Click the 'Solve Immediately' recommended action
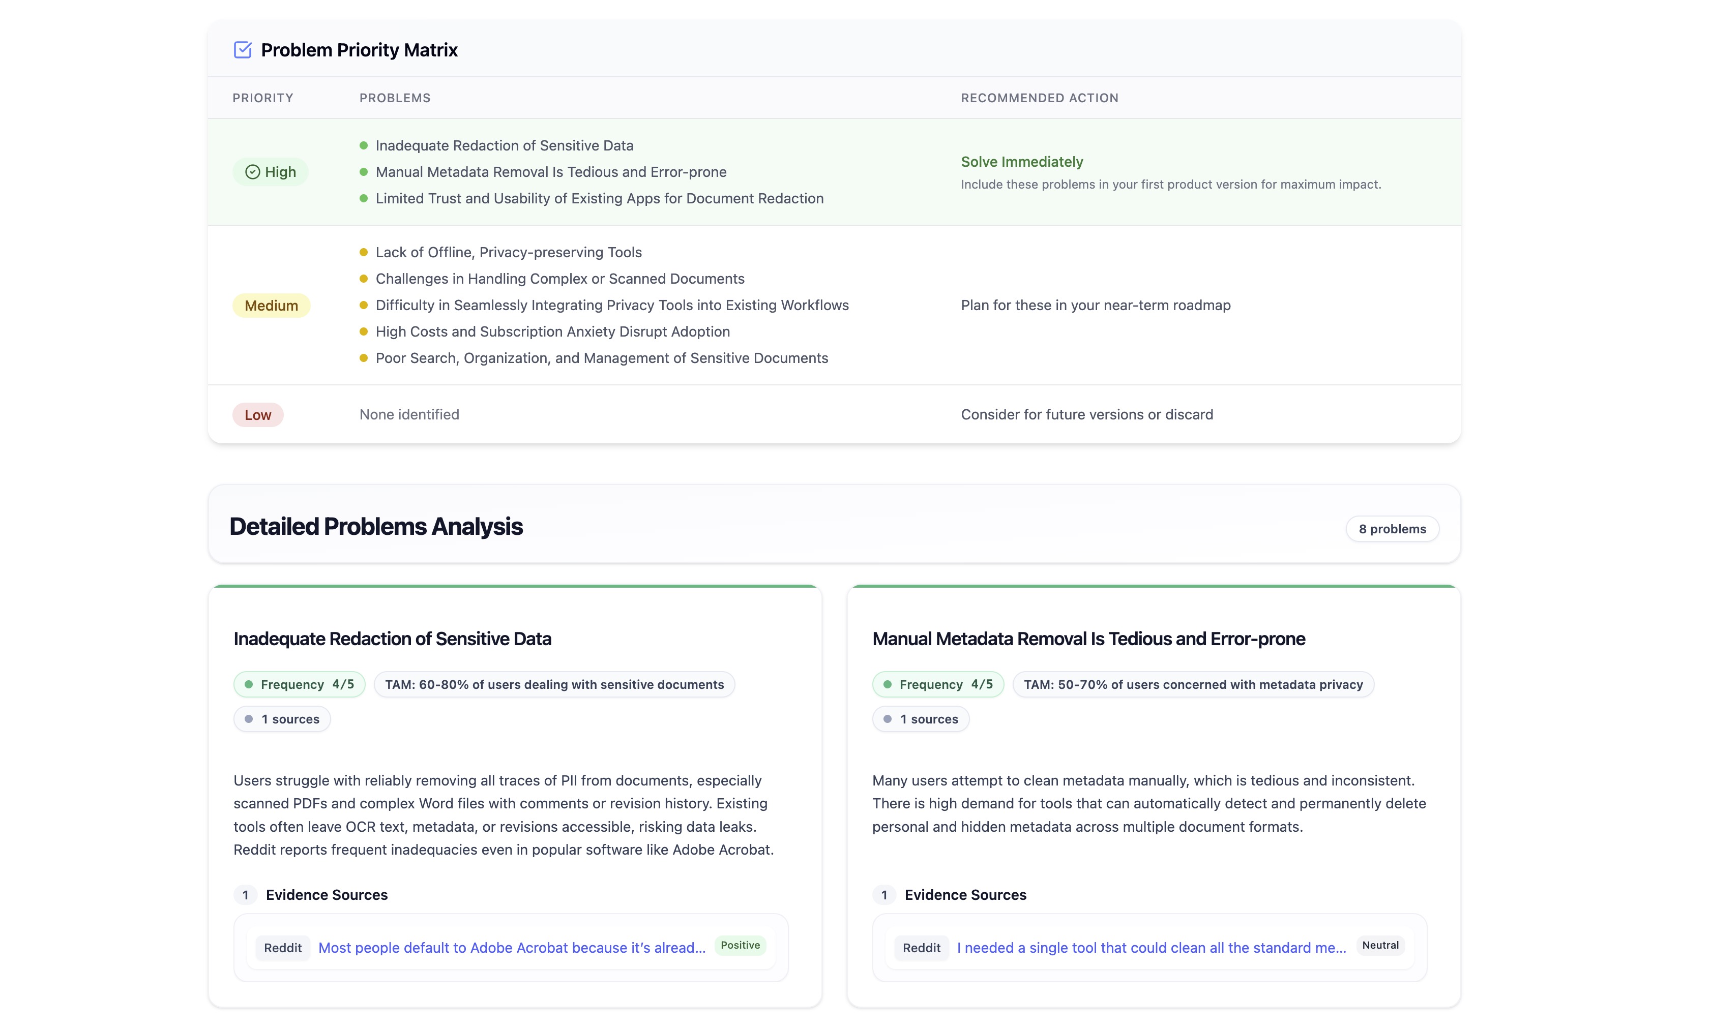Screen dimensions: 1711x1028 tap(1021, 161)
